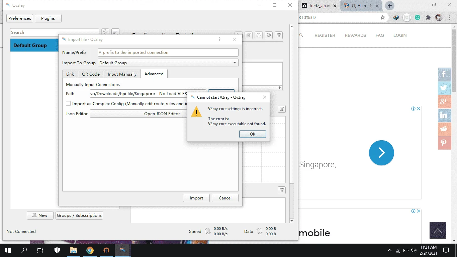
Task: Click the New connection button
Action: [x=40, y=215]
